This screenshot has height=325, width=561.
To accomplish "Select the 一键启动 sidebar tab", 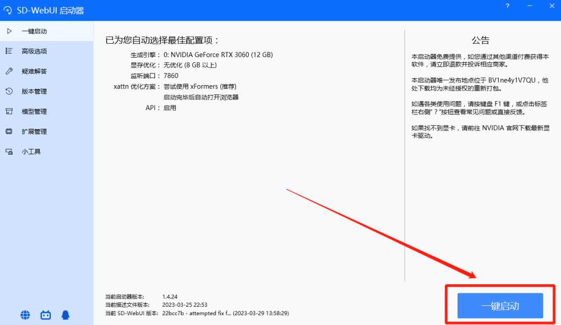I will coord(47,31).
